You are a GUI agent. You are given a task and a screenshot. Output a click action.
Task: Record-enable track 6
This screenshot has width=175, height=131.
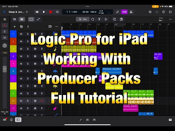tap(42, 71)
